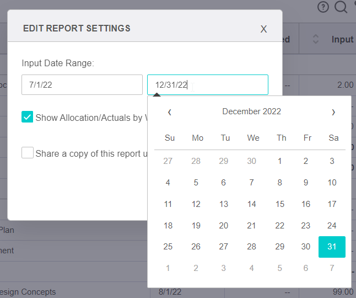Image resolution: width=356 pixels, height=298 pixels.
Task: Click the end date field 12/31/22
Action: [207, 85]
